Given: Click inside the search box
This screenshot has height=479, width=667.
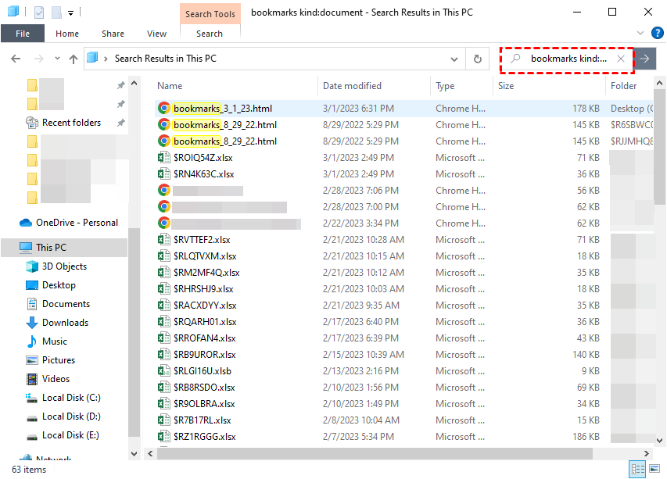Looking at the screenshot, I should pos(567,59).
